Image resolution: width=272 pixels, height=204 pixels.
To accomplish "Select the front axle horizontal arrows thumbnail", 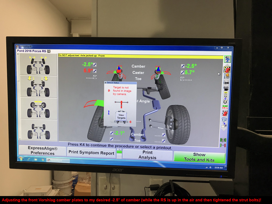I will click(39, 108).
